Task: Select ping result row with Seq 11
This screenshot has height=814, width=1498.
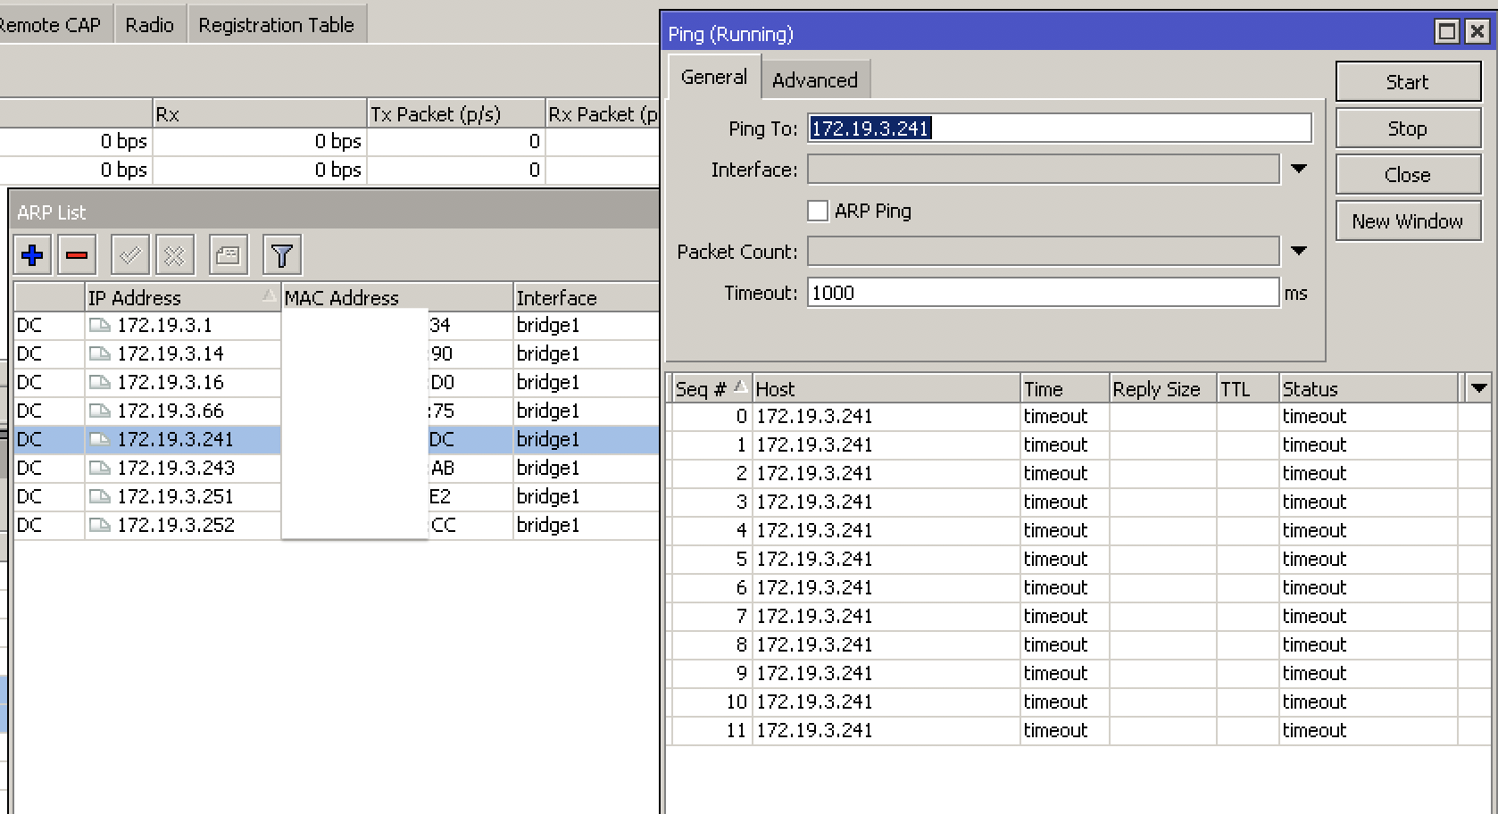Action: (1080, 730)
